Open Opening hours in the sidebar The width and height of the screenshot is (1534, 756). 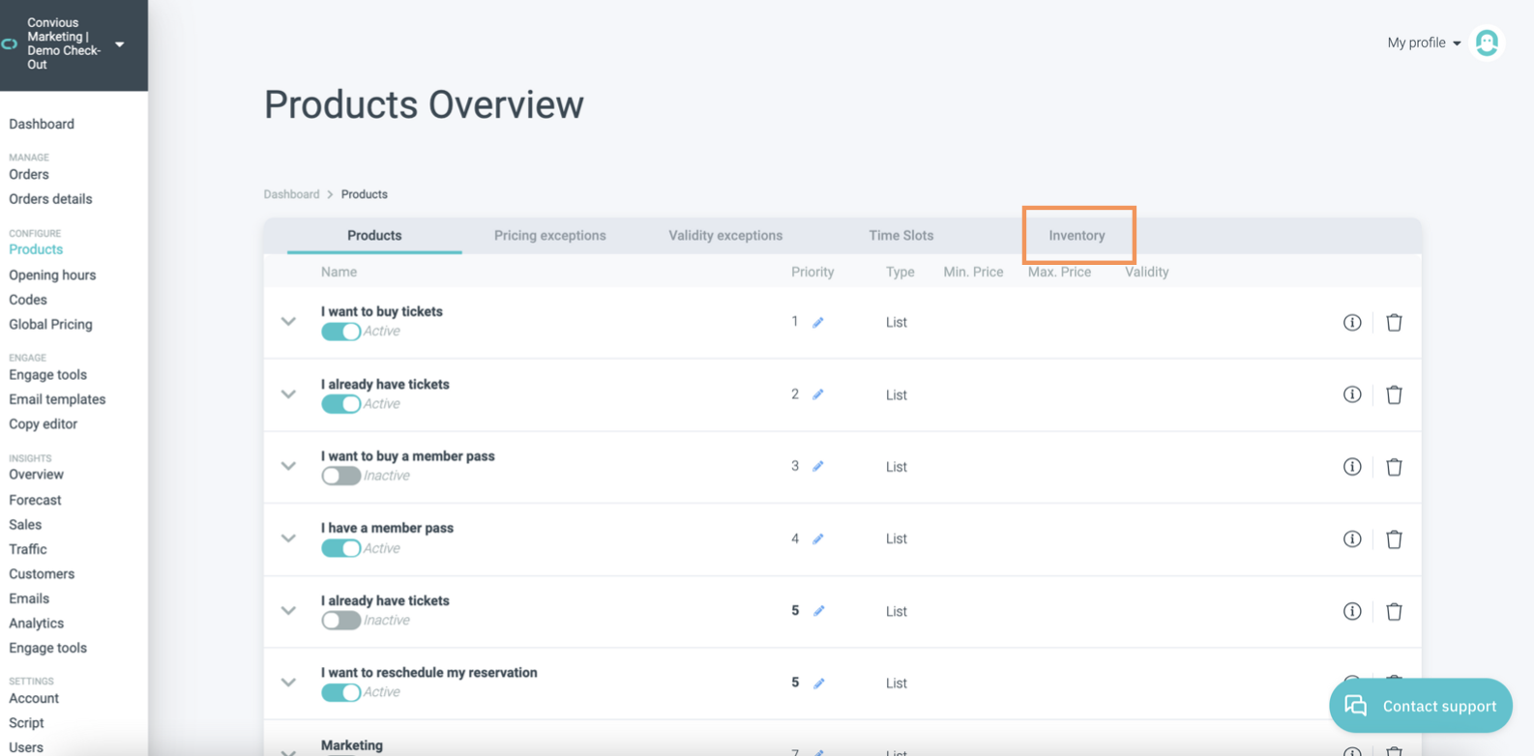(52, 275)
